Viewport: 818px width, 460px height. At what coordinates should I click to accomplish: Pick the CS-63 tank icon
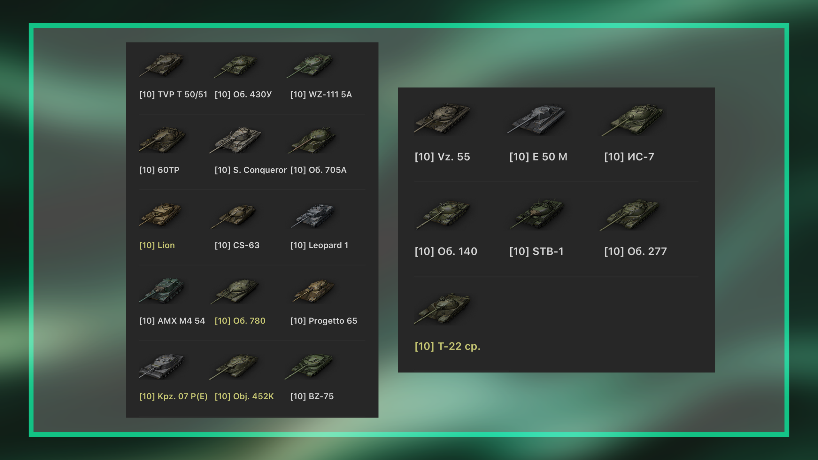point(234,216)
